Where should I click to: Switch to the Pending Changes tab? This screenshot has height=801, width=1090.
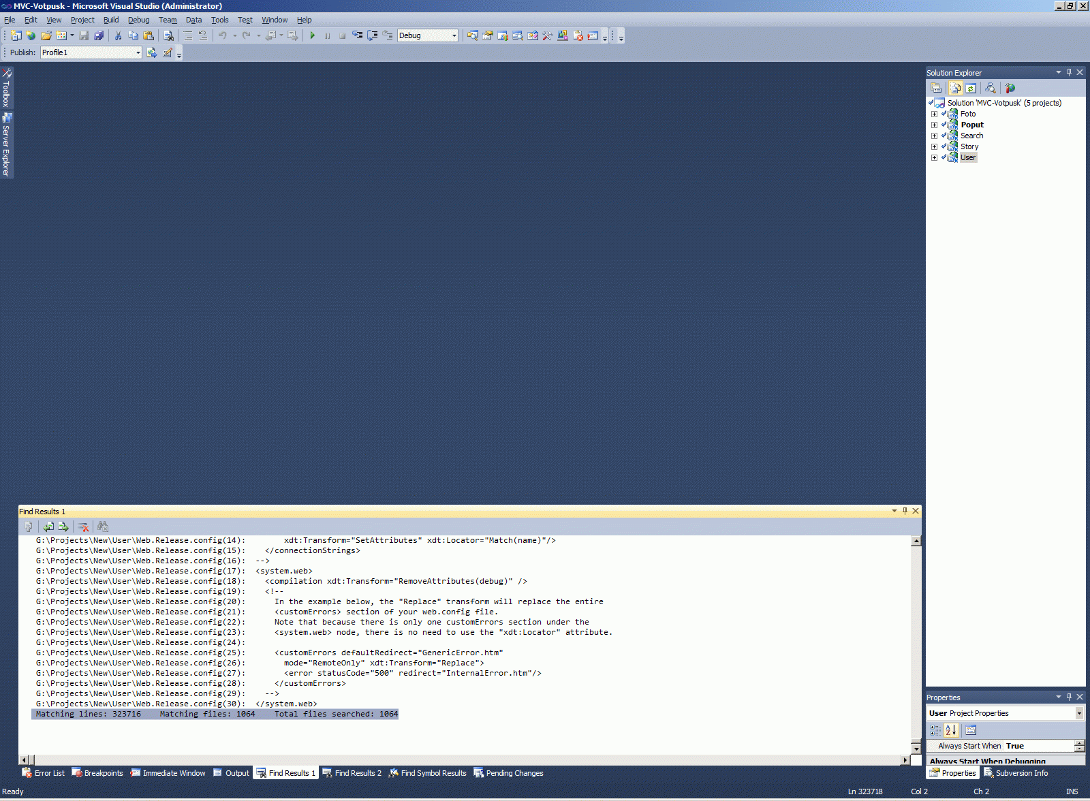(508, 773)
